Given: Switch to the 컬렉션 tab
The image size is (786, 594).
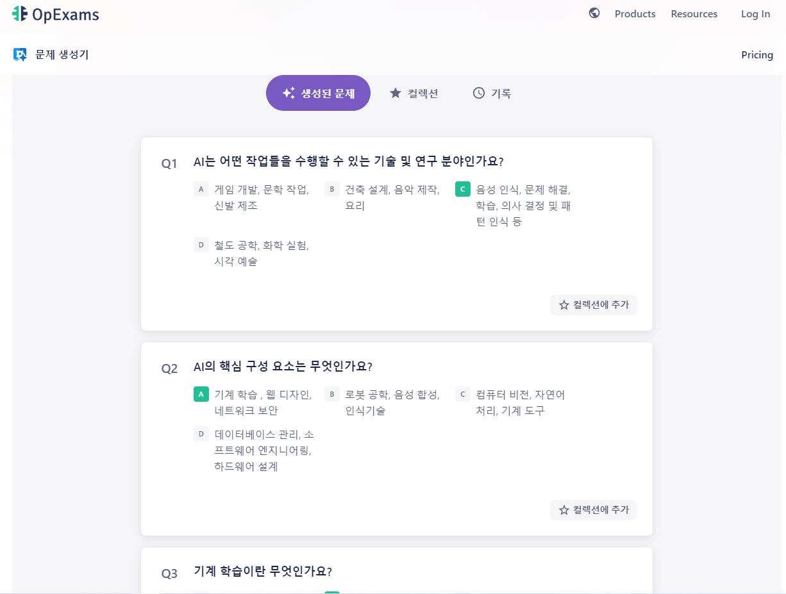Looking at the screenshot, I should 414,93.
